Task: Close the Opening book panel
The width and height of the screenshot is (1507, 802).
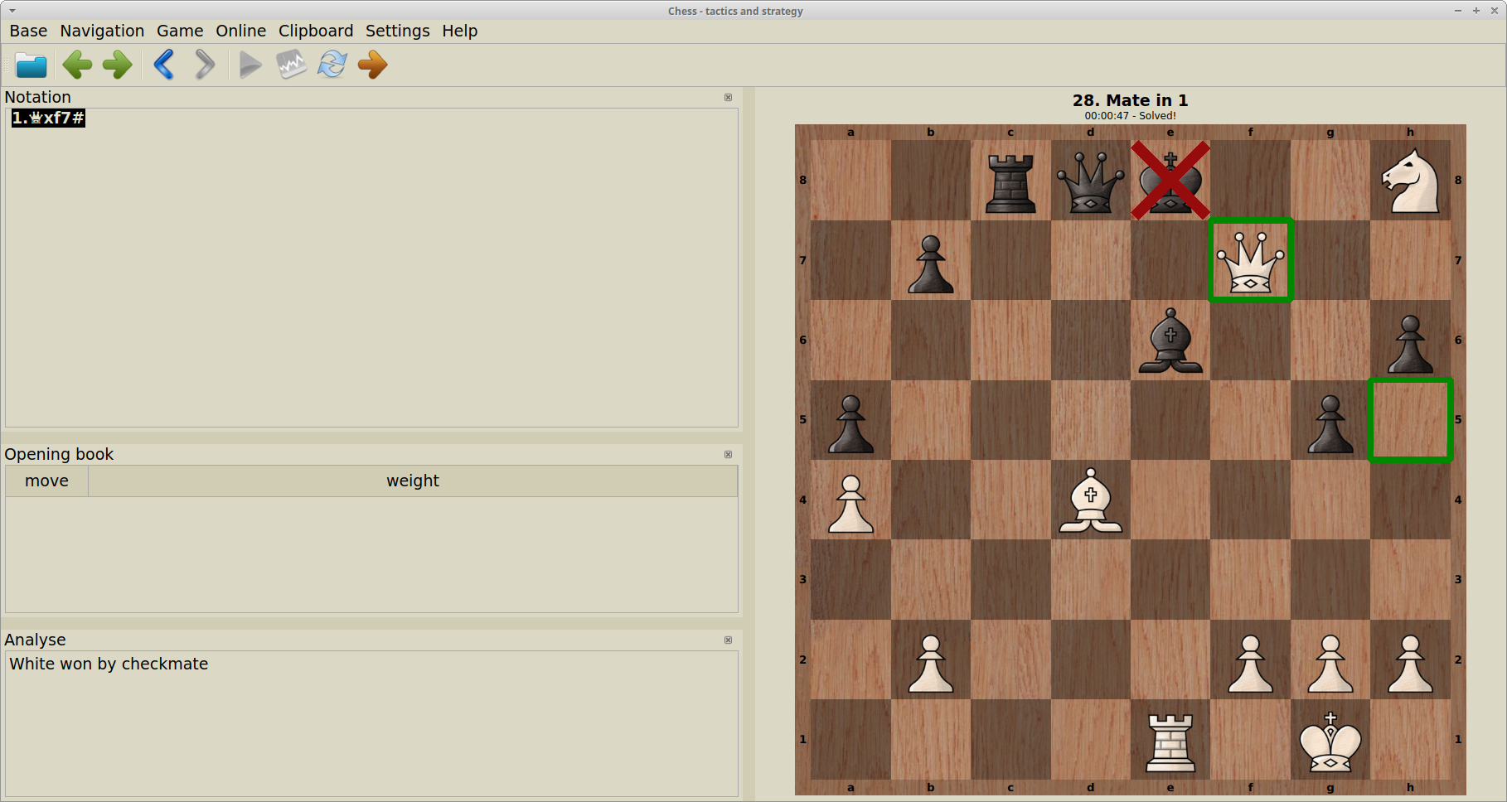Action: click(x=728, y=454)
